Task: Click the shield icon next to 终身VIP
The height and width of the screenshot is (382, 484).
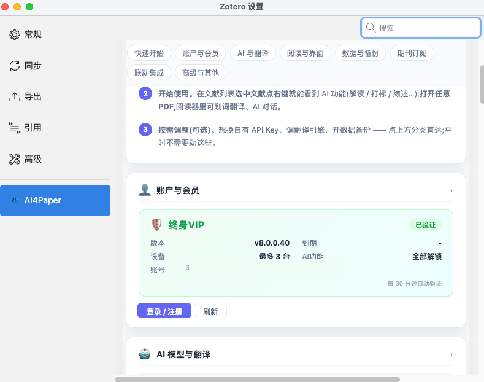Action: (x=157, y=225)
